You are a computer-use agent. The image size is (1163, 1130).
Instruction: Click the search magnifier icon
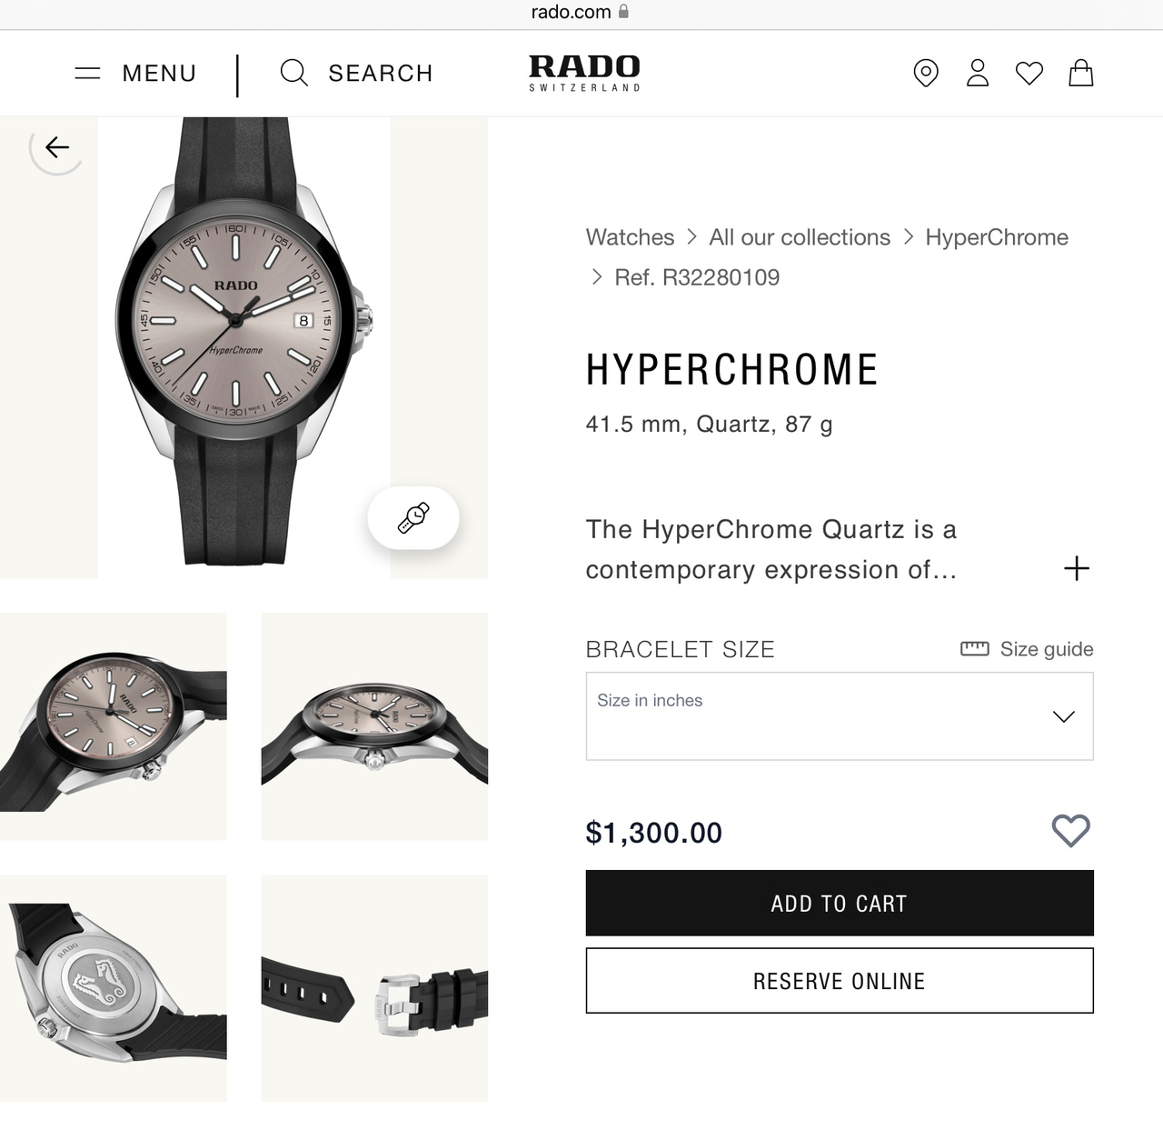coord(293,73)
